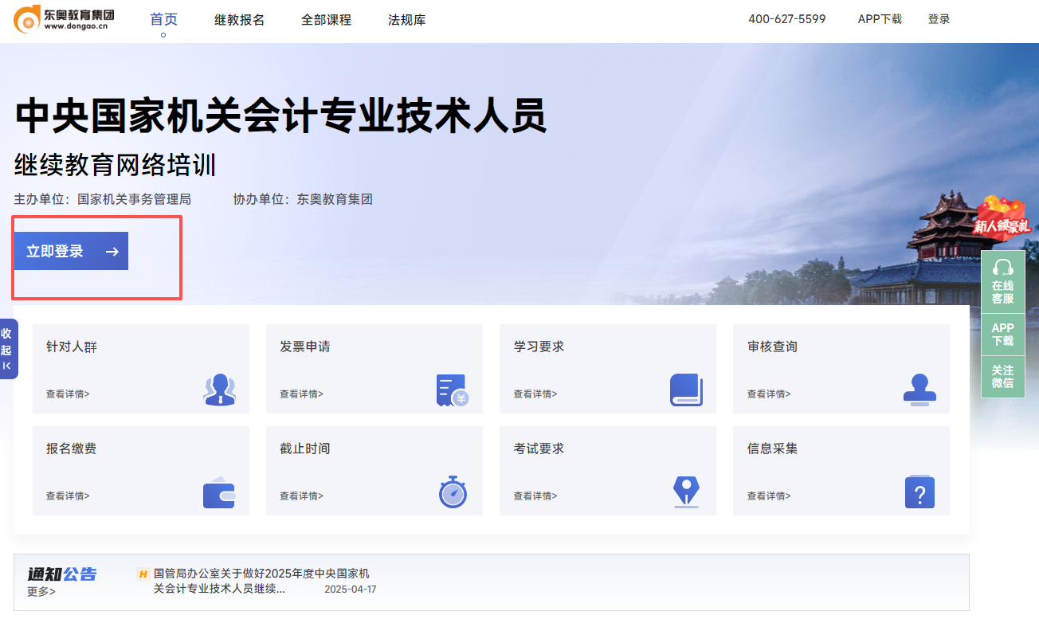Screen dimensions: 1039x623
Task: Open the 全部课程 navigation menu
Action: coord(327,19)
